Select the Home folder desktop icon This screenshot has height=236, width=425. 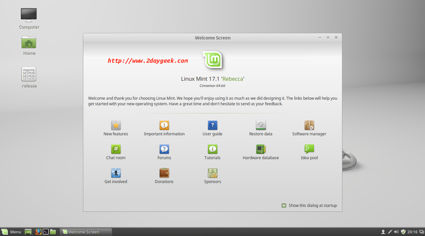[x=29, y=45]
